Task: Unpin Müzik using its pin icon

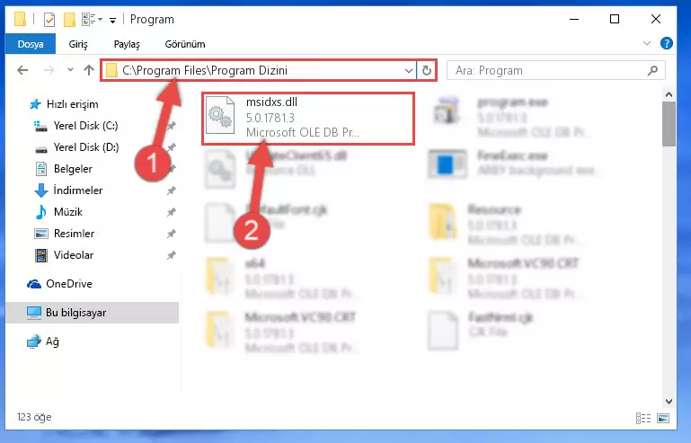Action: (171, 212)
